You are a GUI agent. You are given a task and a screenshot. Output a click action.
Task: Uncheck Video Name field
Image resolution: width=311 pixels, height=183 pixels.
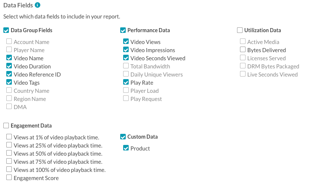9,58
